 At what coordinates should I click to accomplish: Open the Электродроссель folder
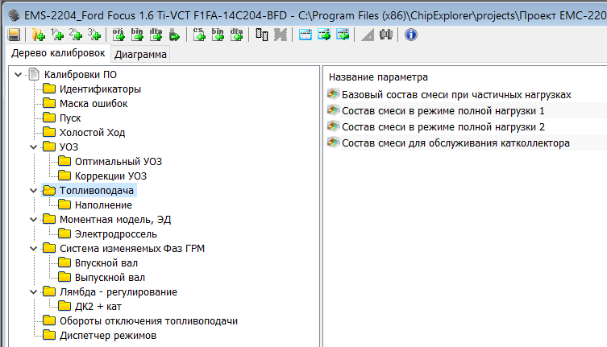pyautogui.click(x=110, y=234)
